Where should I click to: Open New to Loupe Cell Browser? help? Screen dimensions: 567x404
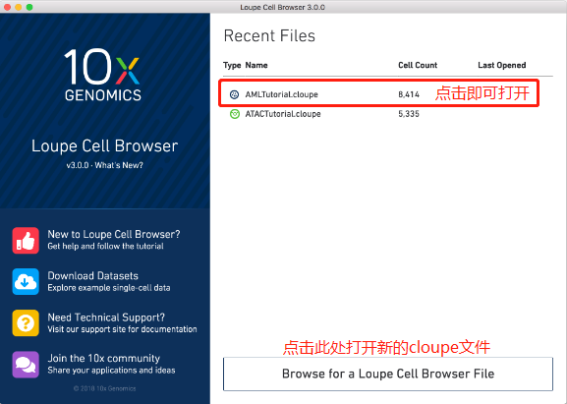[x=114, y=234]
